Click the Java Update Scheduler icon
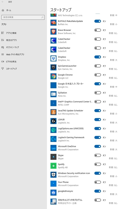 point(53,112)
